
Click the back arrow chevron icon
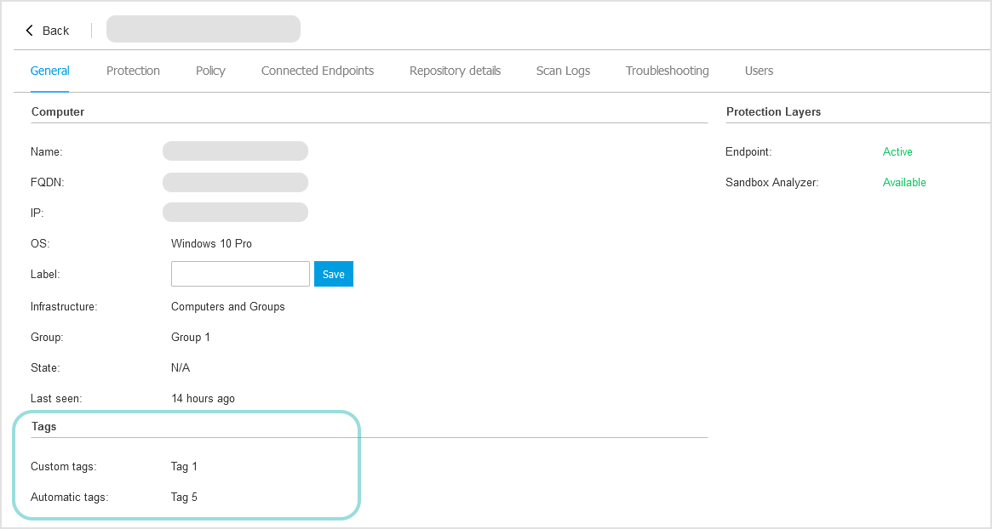click(x=27, y=29)
